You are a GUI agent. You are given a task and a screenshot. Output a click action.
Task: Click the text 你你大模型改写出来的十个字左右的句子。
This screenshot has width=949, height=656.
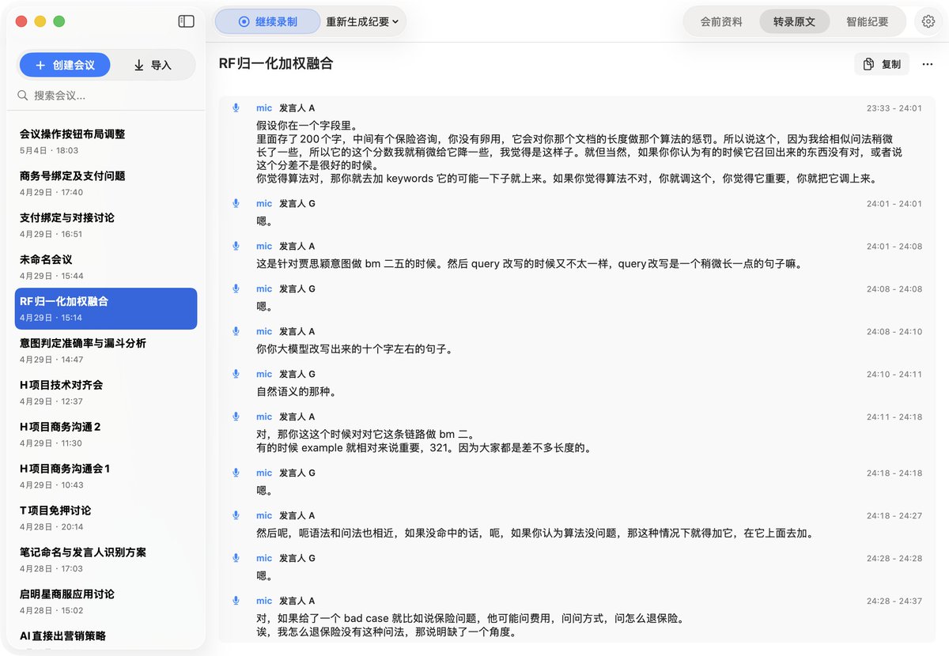[355, 349]
